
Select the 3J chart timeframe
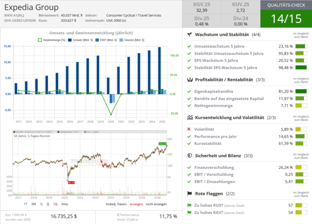tap(48, 204)
